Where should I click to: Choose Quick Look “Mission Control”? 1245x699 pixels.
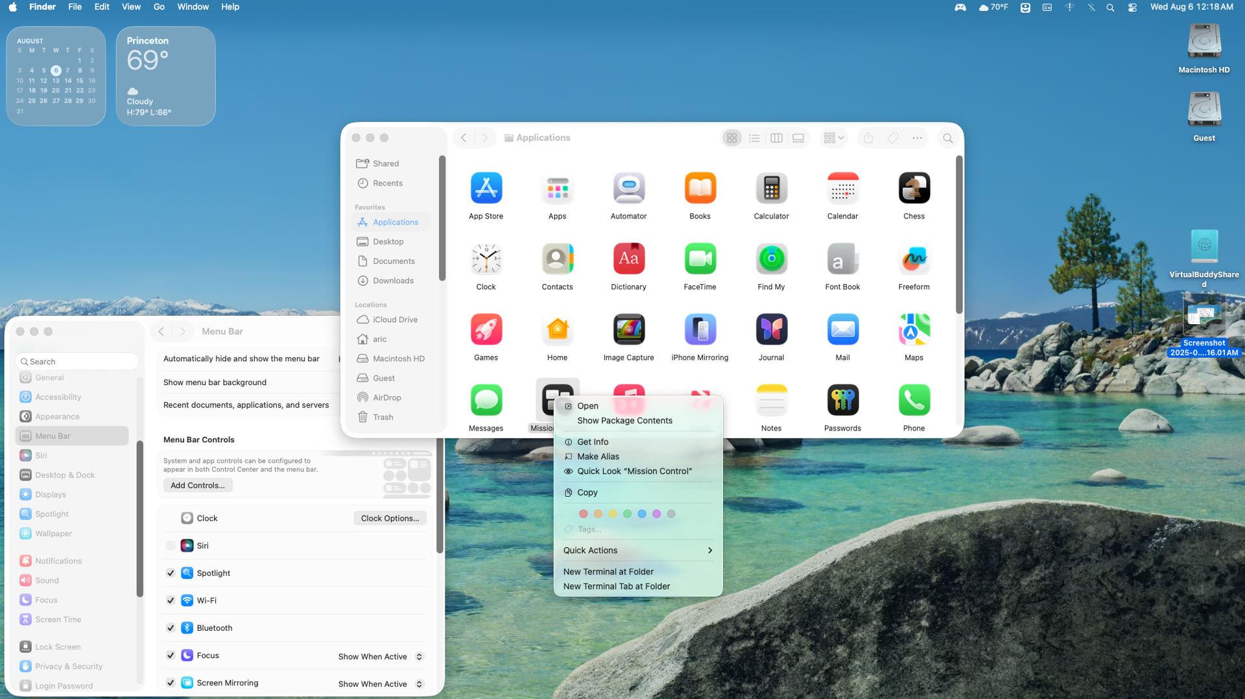(638, 471)
